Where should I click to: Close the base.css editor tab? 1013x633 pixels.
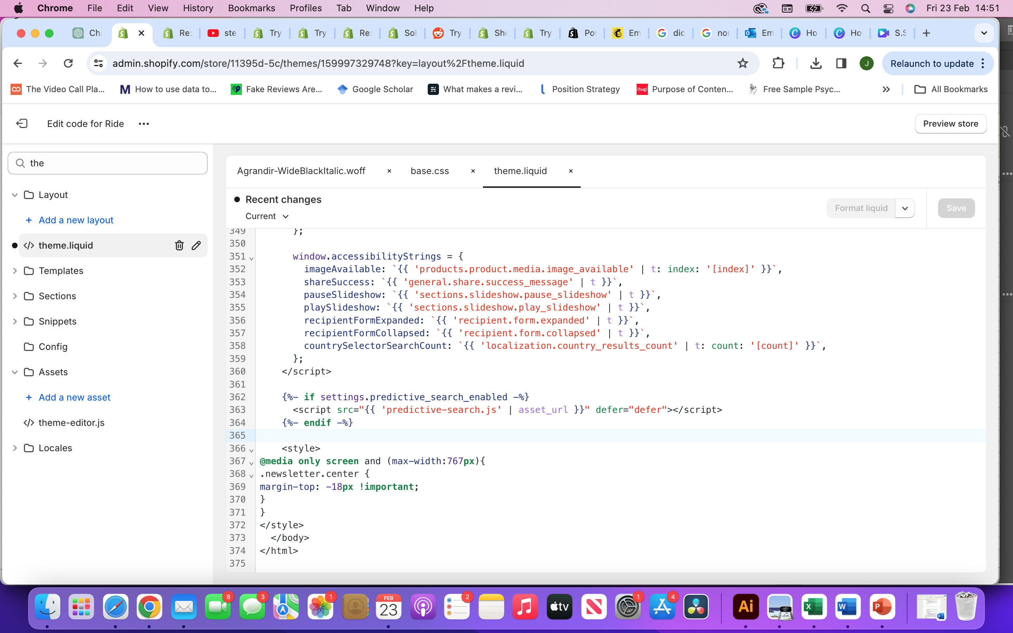click(x=473, y=171)
